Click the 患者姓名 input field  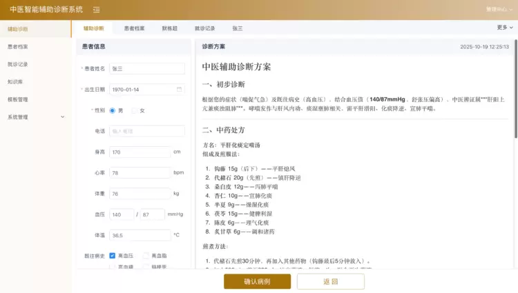coord(146,68)
